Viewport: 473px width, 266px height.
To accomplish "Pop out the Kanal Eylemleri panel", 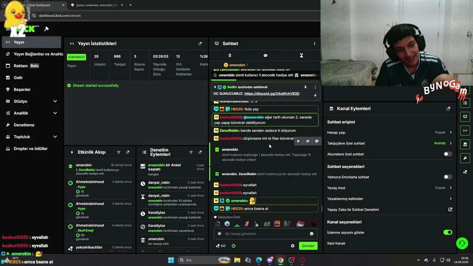I will pyautogui.click(x=448, y=109).
